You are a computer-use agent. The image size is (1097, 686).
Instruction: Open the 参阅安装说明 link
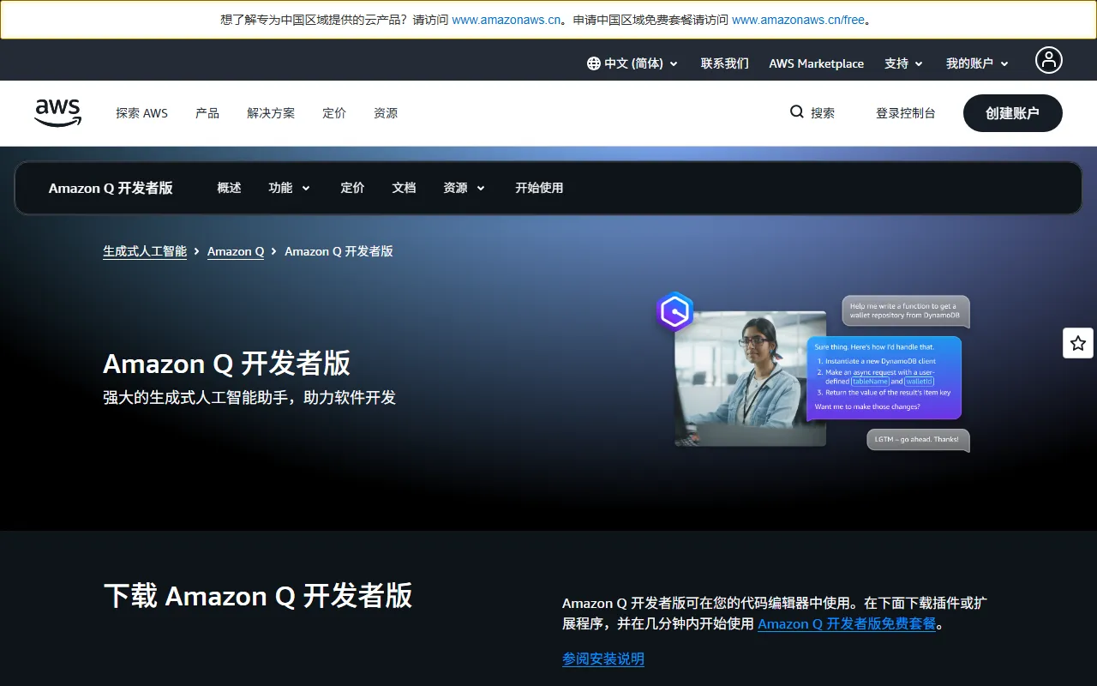click(x=602, y=659)
